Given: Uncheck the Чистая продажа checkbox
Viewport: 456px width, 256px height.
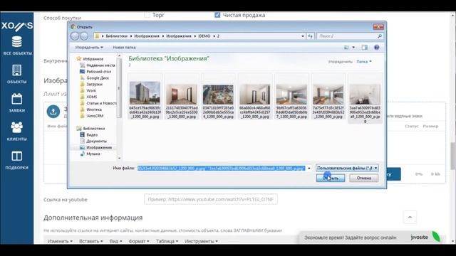Looking at the screenshot, I should click(217, 15).
